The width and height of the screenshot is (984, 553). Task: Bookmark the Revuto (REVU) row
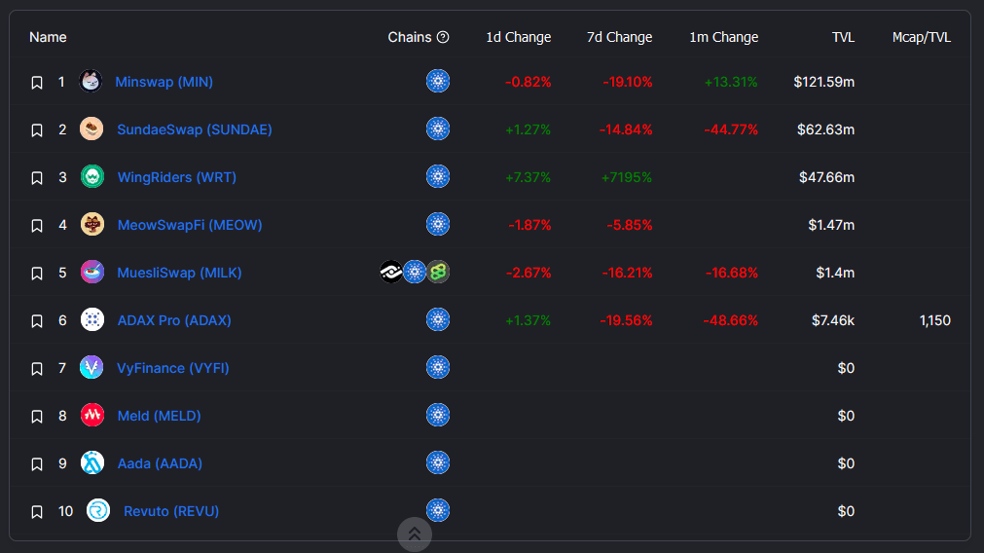click(37, 511)
